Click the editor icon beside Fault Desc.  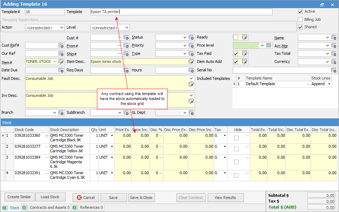click(x=191, y=84)
